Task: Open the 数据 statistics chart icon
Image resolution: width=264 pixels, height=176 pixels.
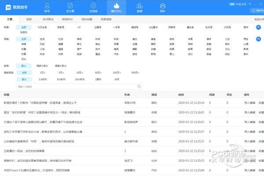Action: tap(139, 7)
